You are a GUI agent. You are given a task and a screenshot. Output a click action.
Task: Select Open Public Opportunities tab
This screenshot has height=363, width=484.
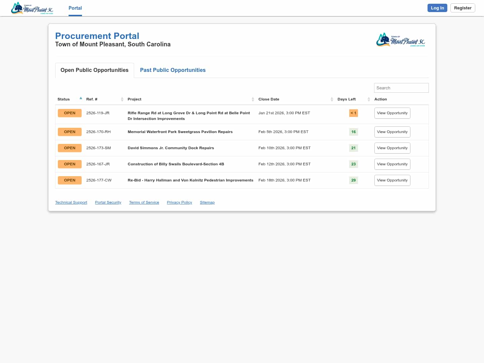[94, 70]
